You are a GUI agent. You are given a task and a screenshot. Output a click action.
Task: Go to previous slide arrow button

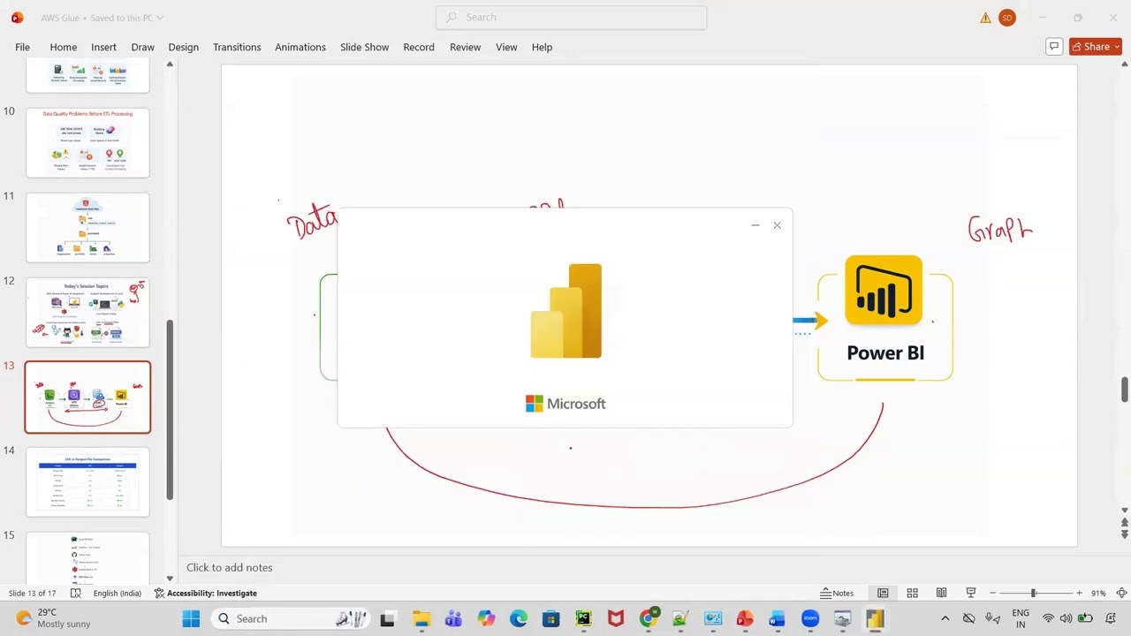[1125, 523]
